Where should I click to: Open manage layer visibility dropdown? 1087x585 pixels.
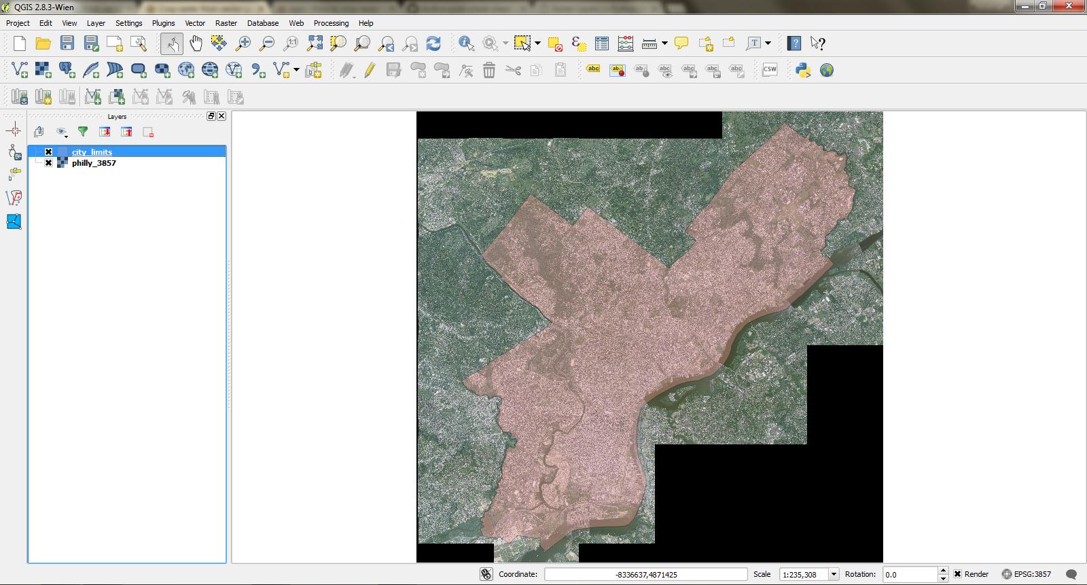pyautogui.click(x=62, y=132)
